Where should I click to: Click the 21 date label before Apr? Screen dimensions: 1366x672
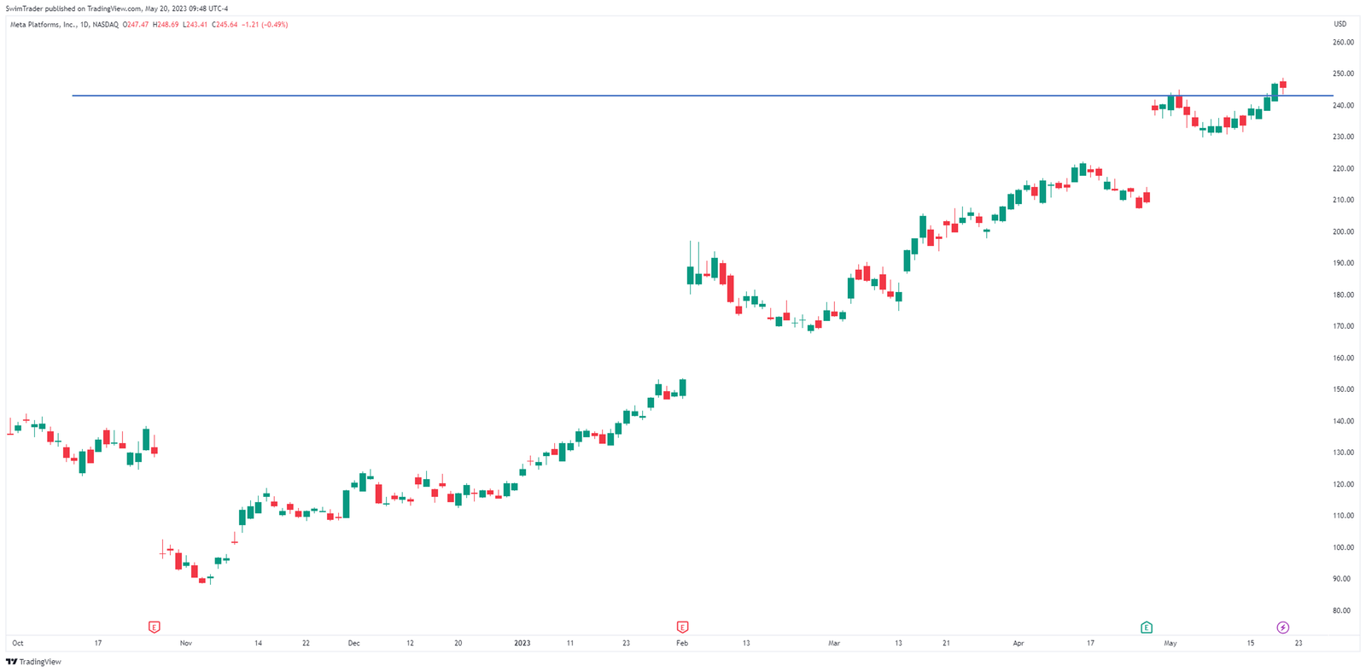(946, 643)
